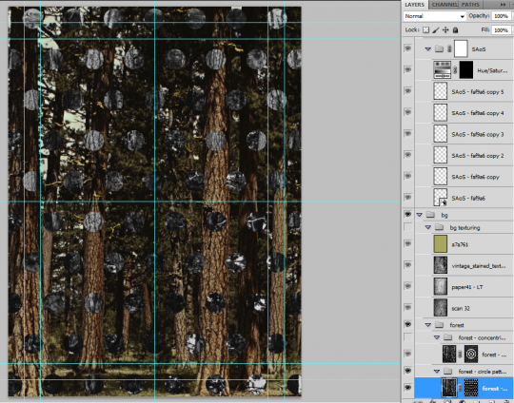Hide the Hue/Saturation adjustment layer

coord(407,69)
